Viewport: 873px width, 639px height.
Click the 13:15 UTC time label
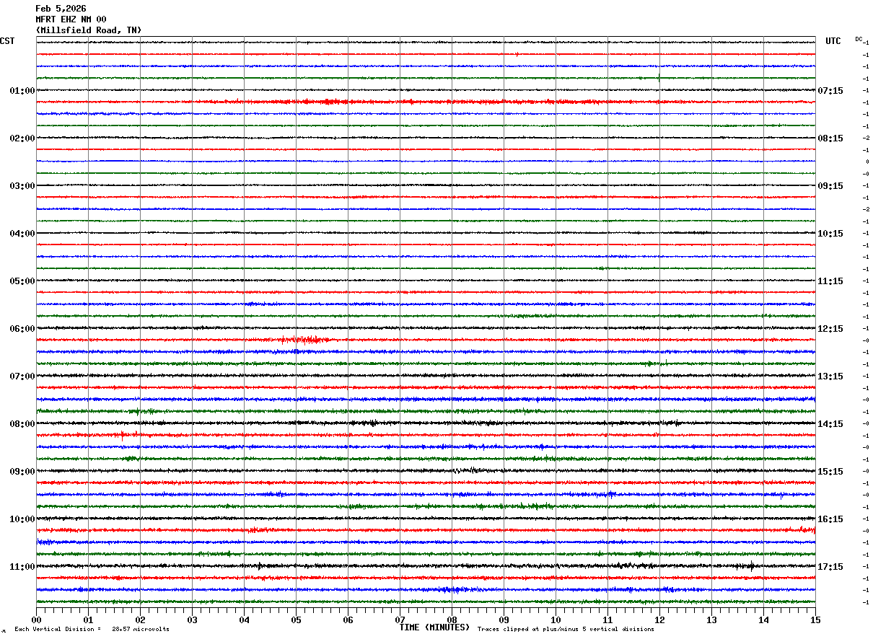click(x=830, y=376)
